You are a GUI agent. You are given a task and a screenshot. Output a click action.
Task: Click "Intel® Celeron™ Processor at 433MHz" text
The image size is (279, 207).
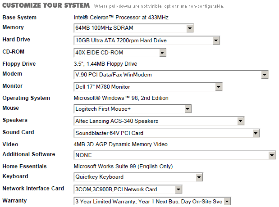(121, 18)
